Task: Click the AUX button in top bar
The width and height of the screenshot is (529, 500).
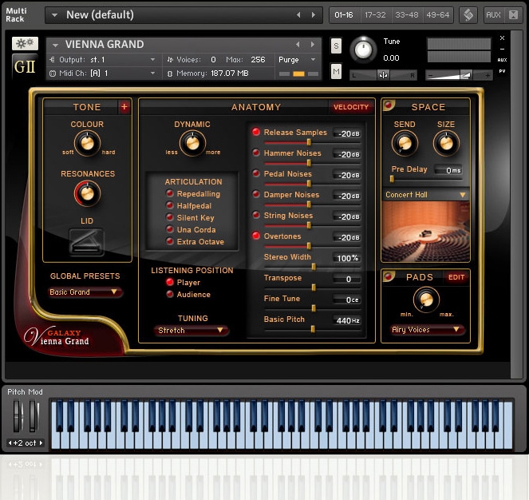Action: coord(493,15)
